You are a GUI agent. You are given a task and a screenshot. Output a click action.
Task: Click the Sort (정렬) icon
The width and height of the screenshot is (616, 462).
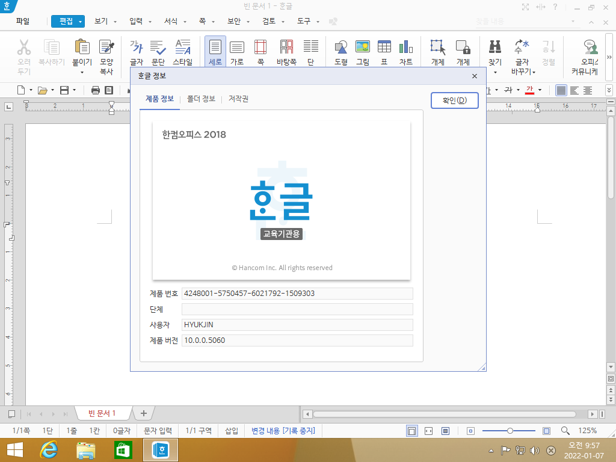pos(549,47)
